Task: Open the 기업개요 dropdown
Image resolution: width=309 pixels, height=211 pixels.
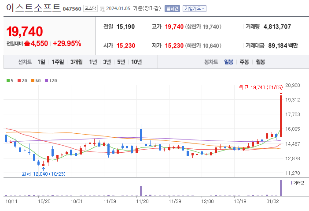Action: point(195,8)
